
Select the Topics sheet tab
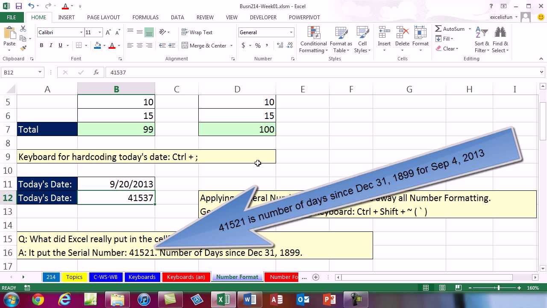74,277
